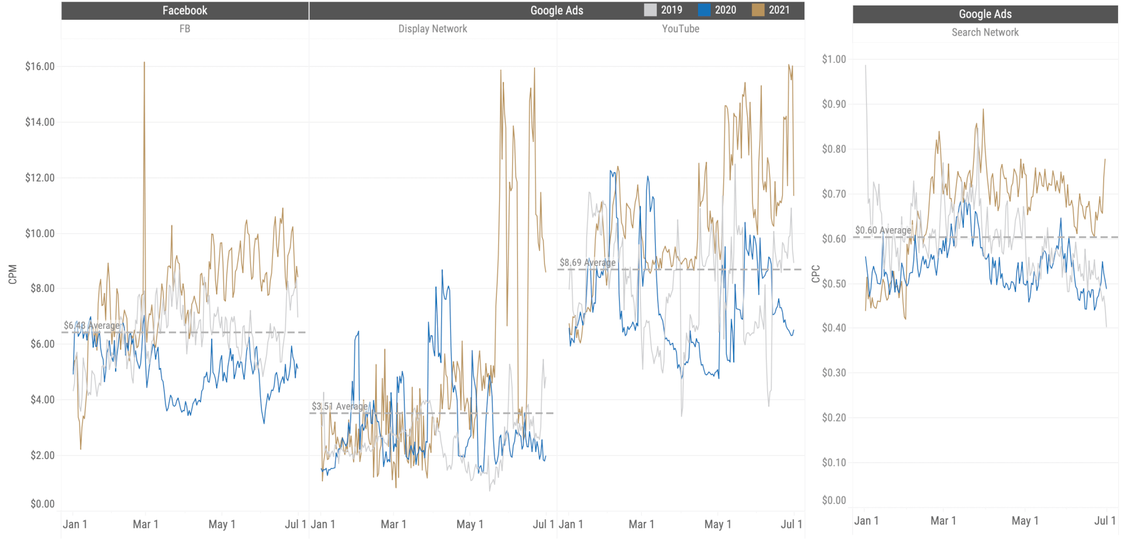The width and height of the screenshot is (1123, 539).
Task: Click the $6.43 Average reference label
Action: coord(92,326)
